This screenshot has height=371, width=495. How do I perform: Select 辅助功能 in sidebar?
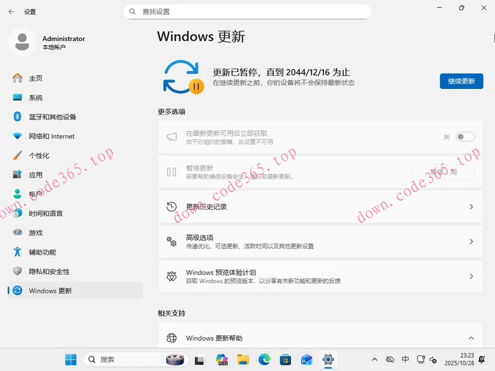click(x=75, y=252)
